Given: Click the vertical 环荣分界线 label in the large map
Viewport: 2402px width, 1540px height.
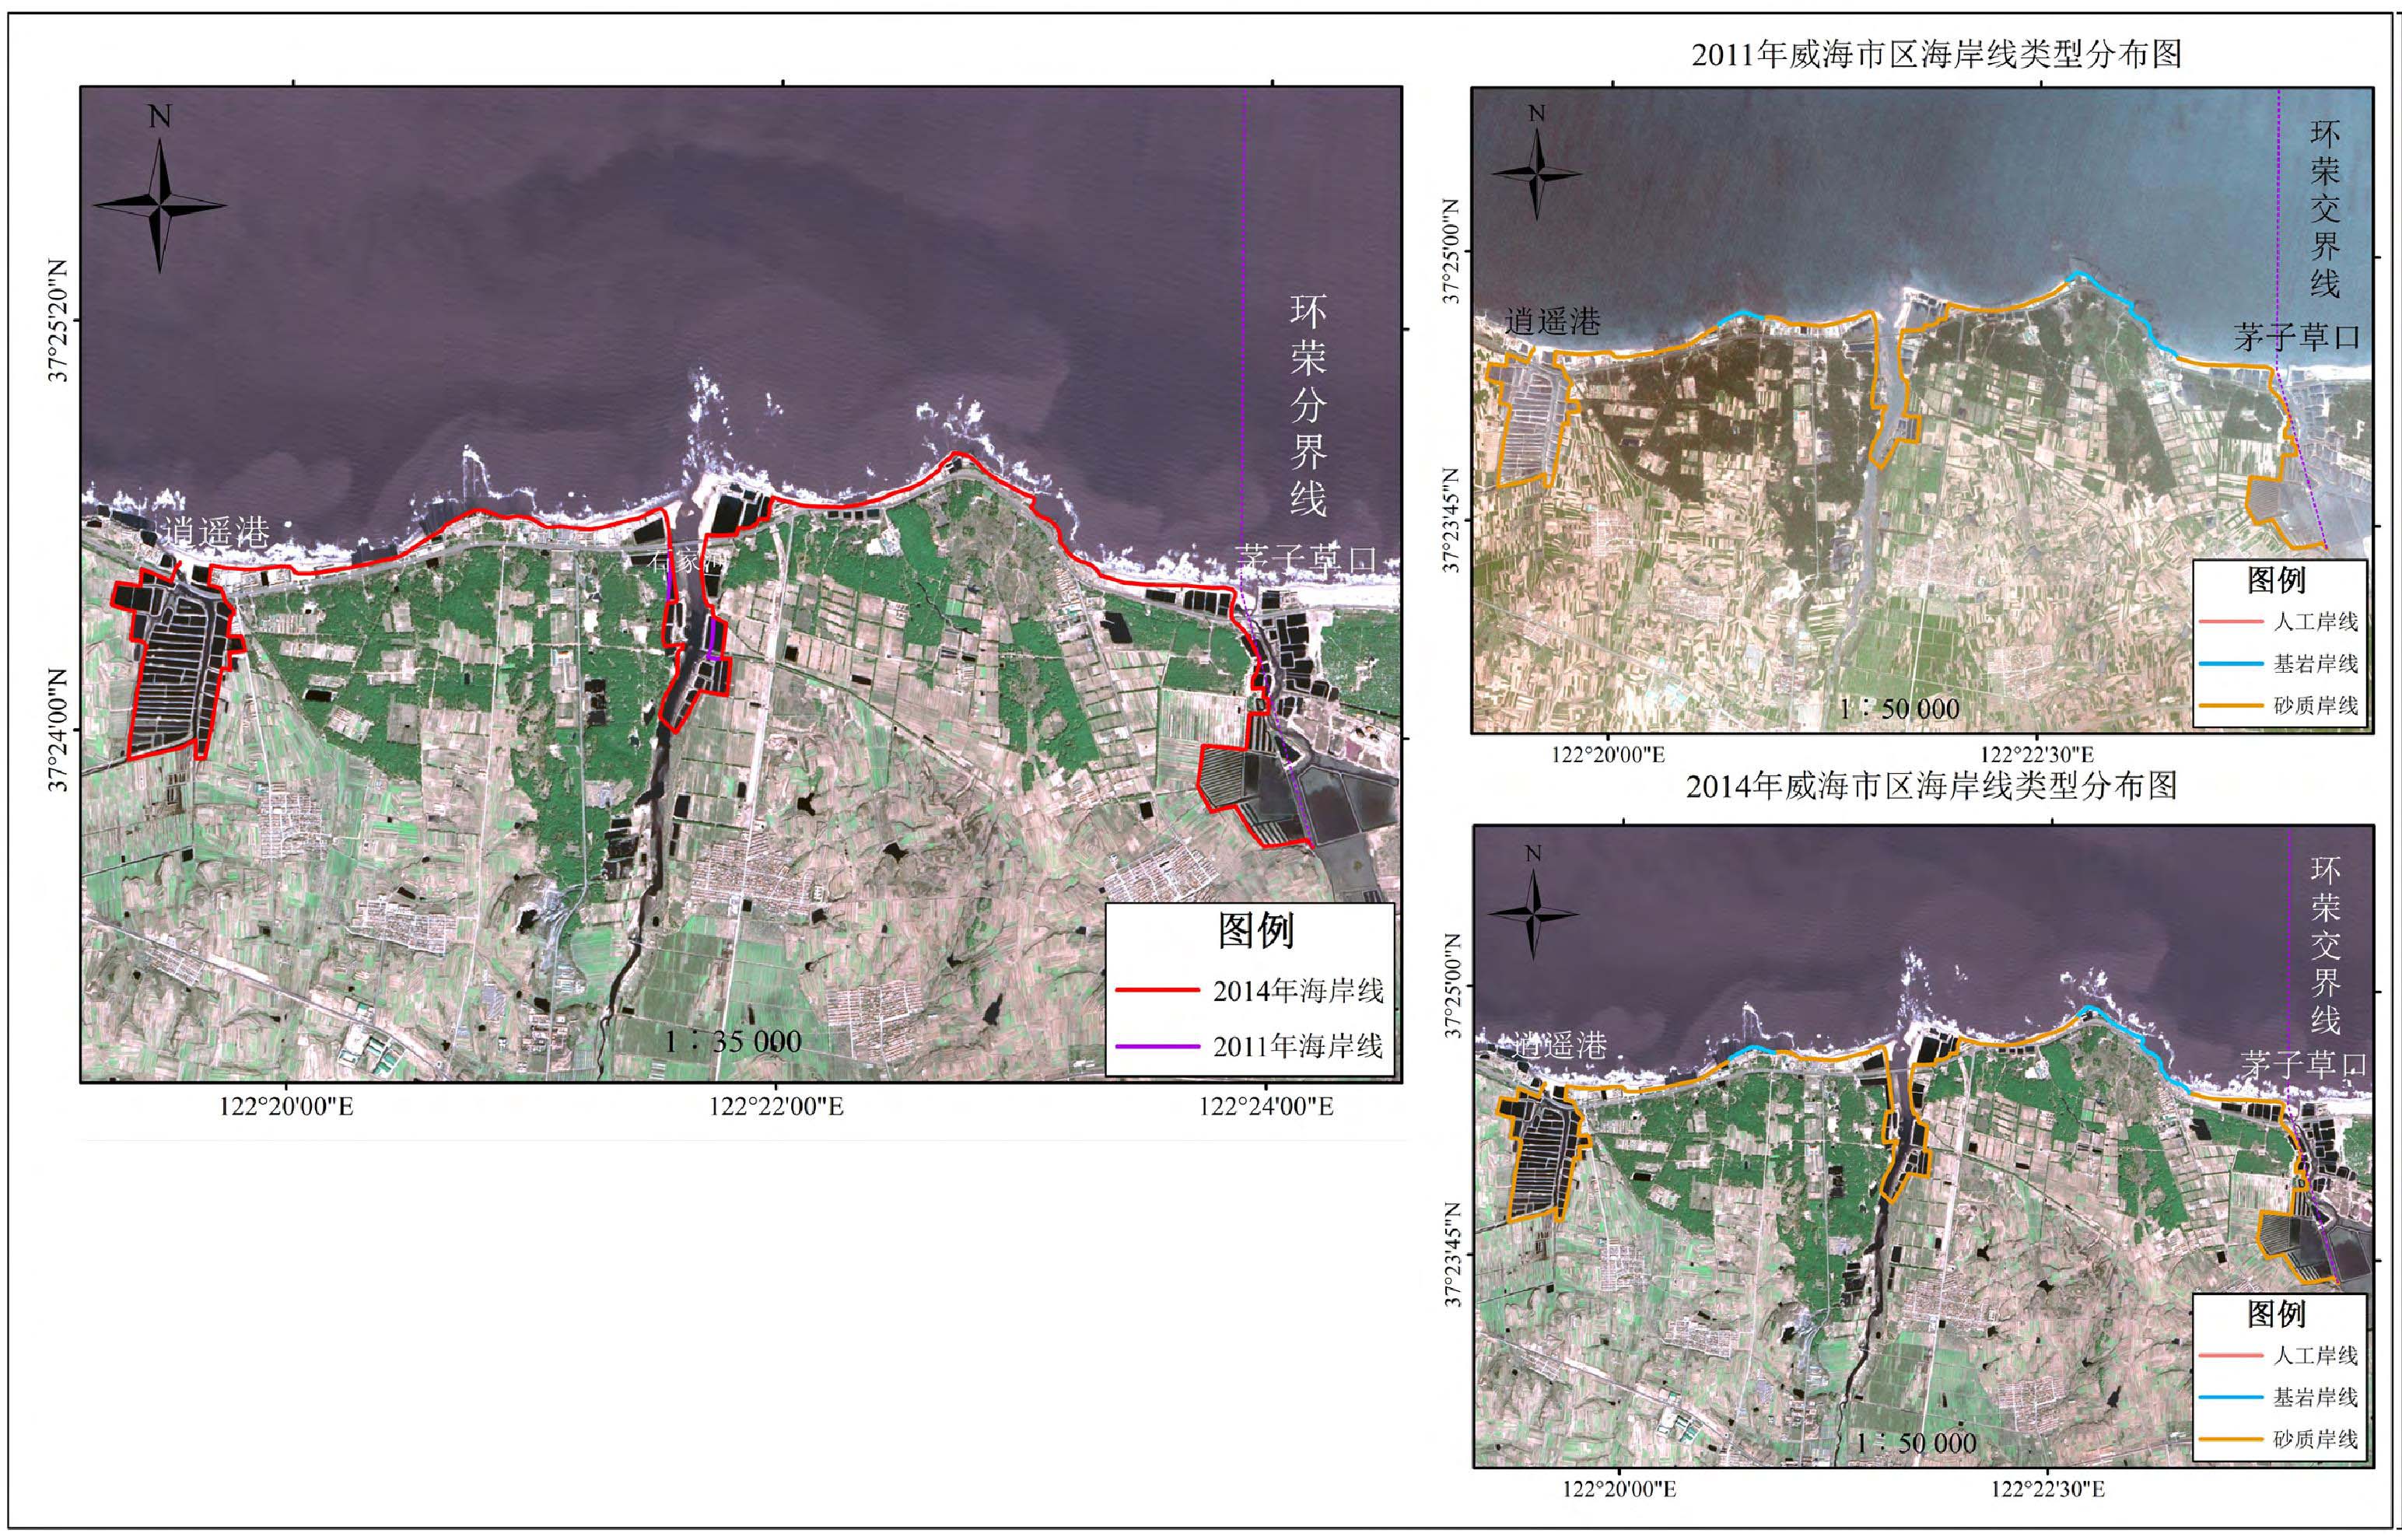Looking at the screenshot, I should [x=1308, y=406].
